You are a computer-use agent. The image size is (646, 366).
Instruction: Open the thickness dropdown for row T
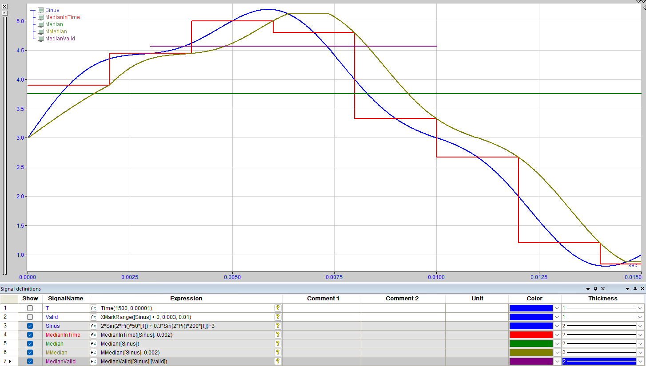pos(640,308)
